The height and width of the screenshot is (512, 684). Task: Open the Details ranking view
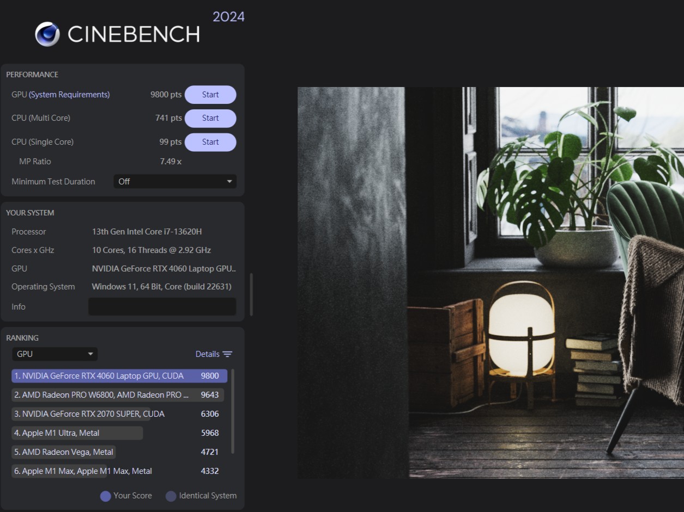(x=207, y=354)
